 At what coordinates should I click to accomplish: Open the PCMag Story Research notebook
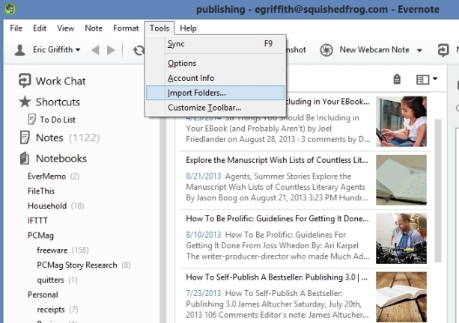coord(84,265)
